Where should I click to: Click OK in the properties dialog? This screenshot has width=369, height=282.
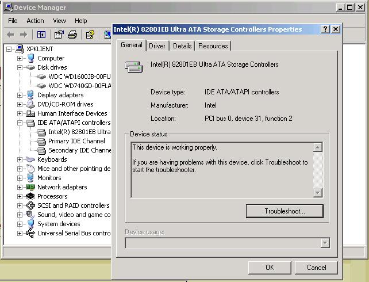tap(270, 268)
